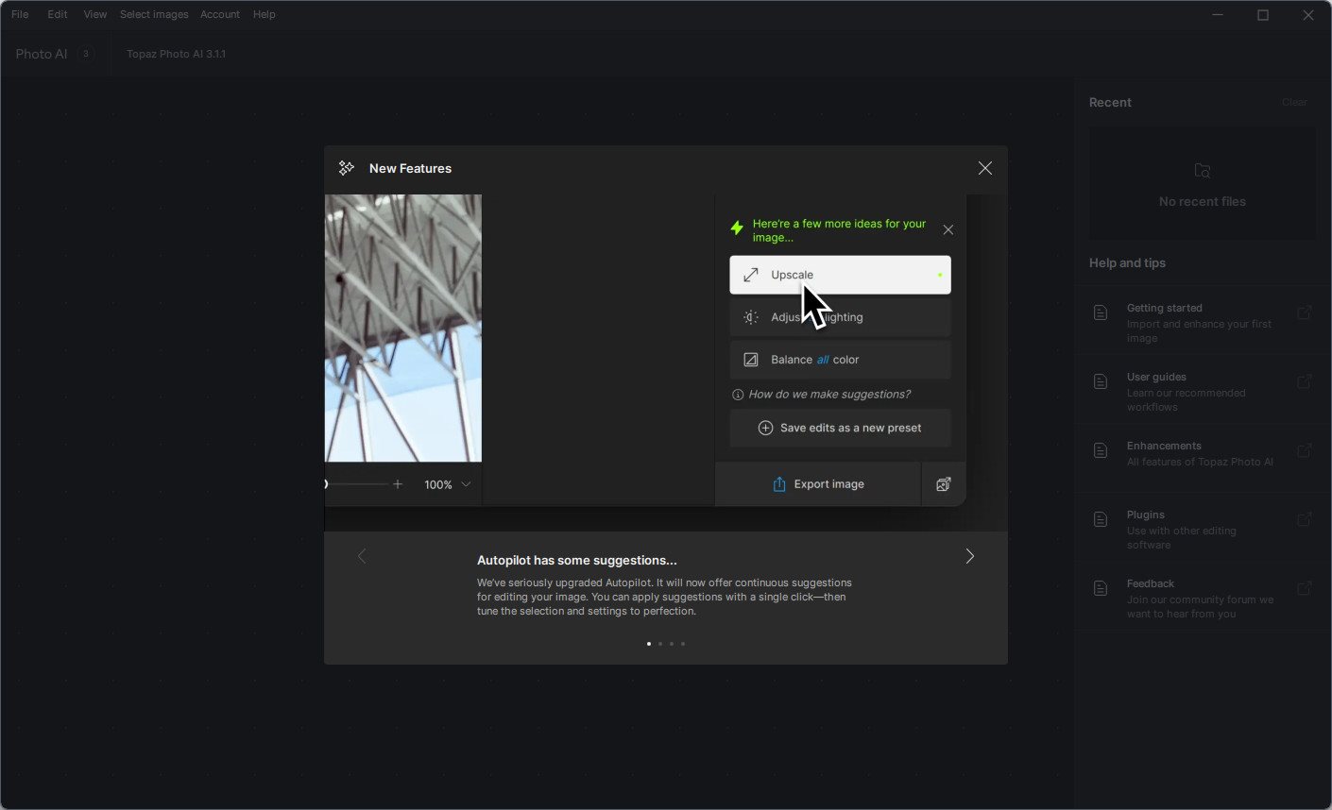Click the zoom plus button

click(x=398, y=484)
